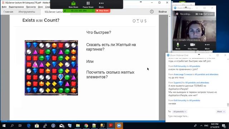This screenshot has height=129, width=229.
Task: Click the Bejeweled gems picture on the slide
Action: (51, 68)
